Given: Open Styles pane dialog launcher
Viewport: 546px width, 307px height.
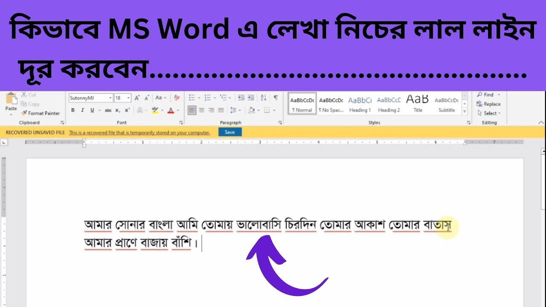Looking at the screenshot, I should (x=468, y=122).
